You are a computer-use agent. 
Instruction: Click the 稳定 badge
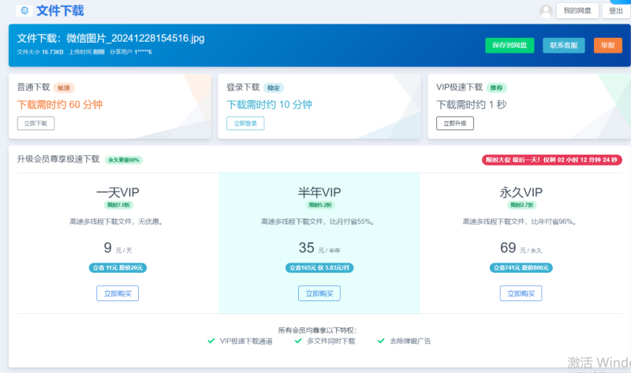click(274, 88)
